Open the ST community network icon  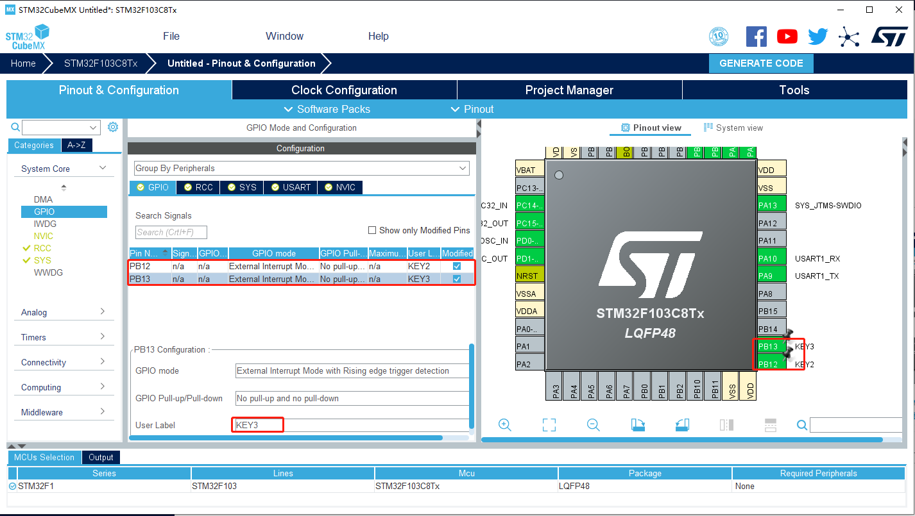(x=849, y=37)
